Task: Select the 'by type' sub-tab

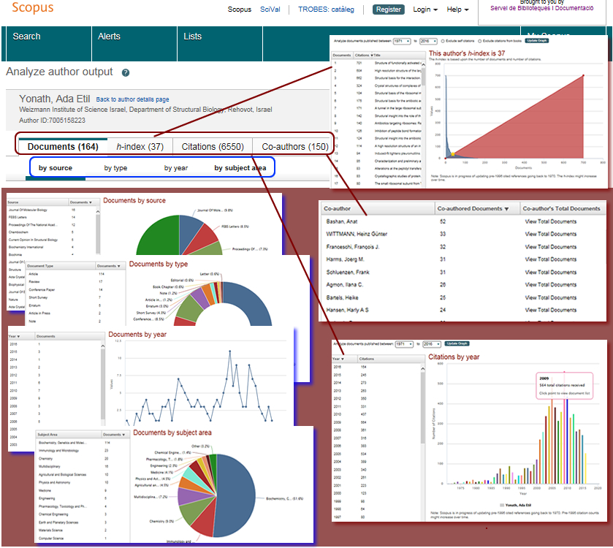Action: [115, 168]
